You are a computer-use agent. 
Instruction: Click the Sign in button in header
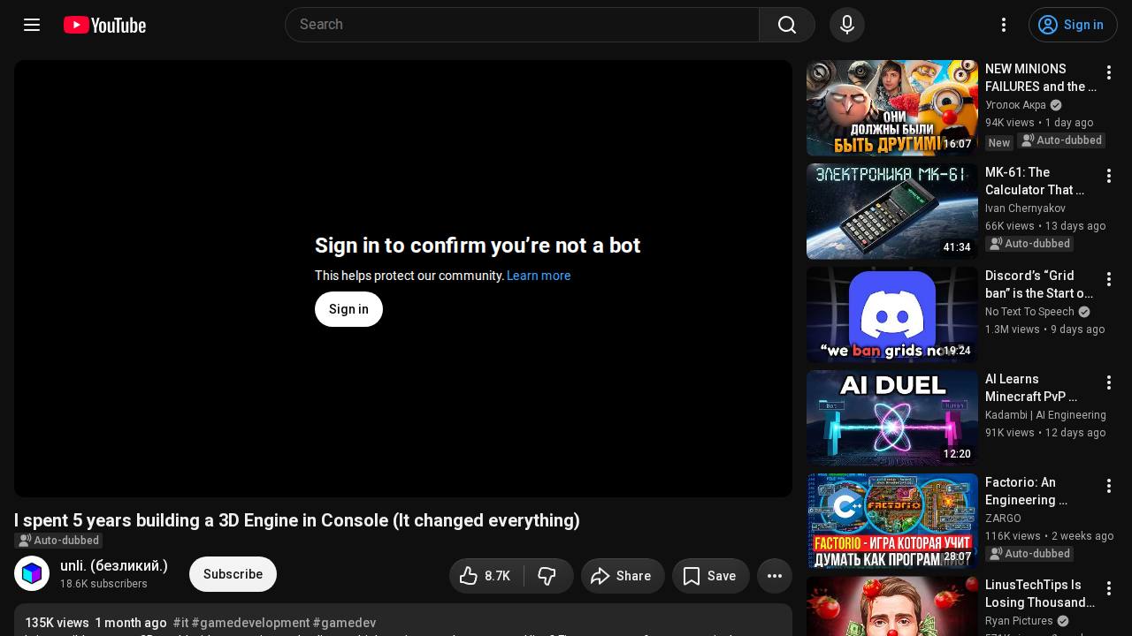tap(1073, 25)
